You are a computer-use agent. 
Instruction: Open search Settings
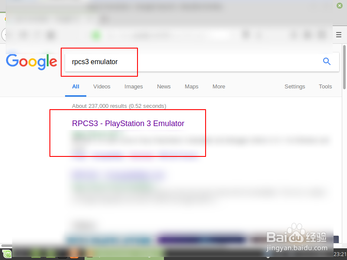295,87
